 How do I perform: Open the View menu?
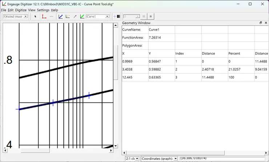click(x=32, y=10)
